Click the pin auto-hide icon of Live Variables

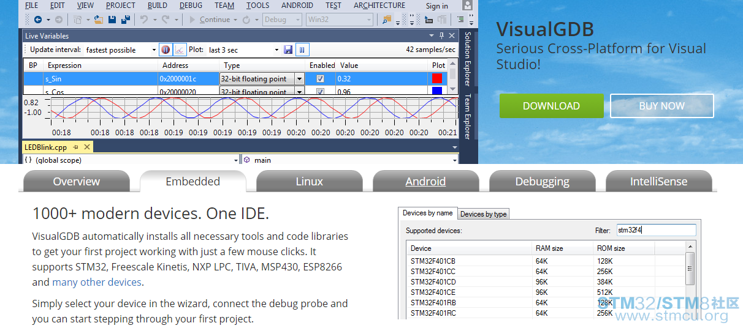[441, 35]
